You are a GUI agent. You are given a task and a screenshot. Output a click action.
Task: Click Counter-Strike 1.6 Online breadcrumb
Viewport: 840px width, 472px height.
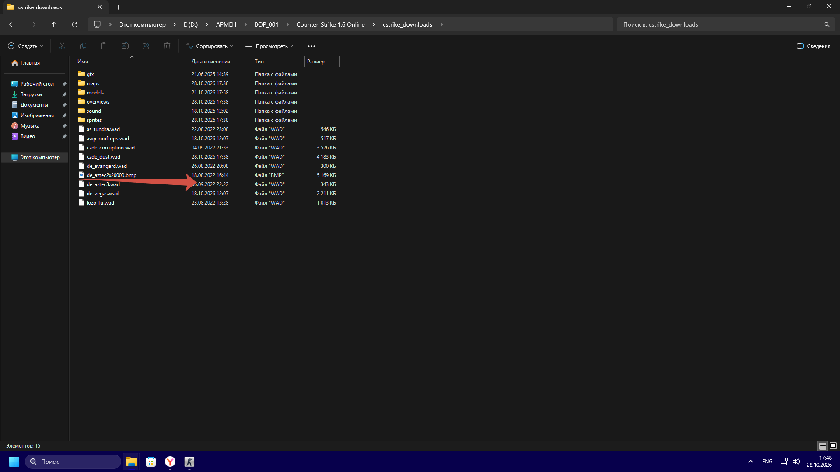coord(330,24)
